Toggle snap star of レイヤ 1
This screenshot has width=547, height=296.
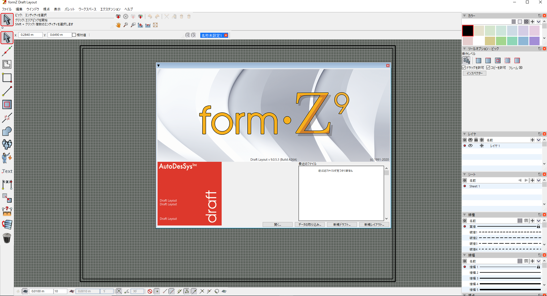[482, 146]
